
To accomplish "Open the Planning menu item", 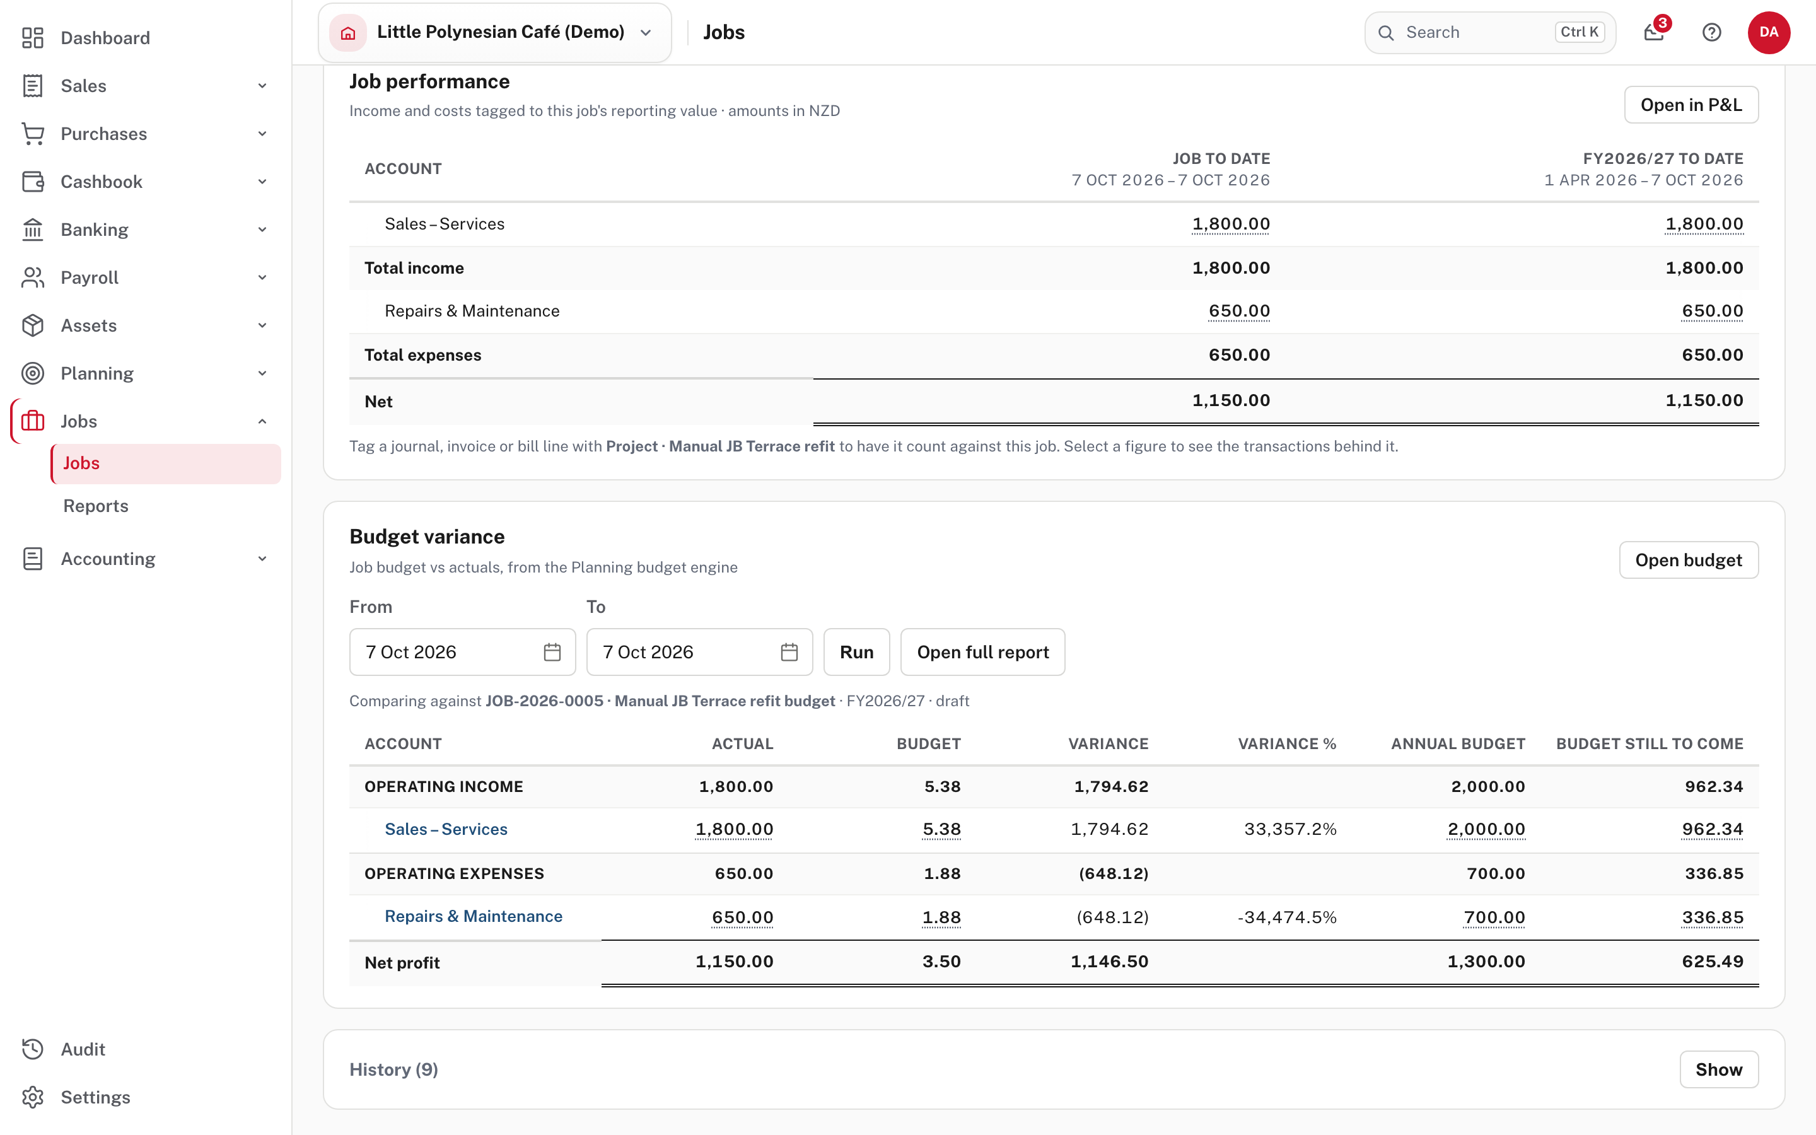I will click(146, 373).
